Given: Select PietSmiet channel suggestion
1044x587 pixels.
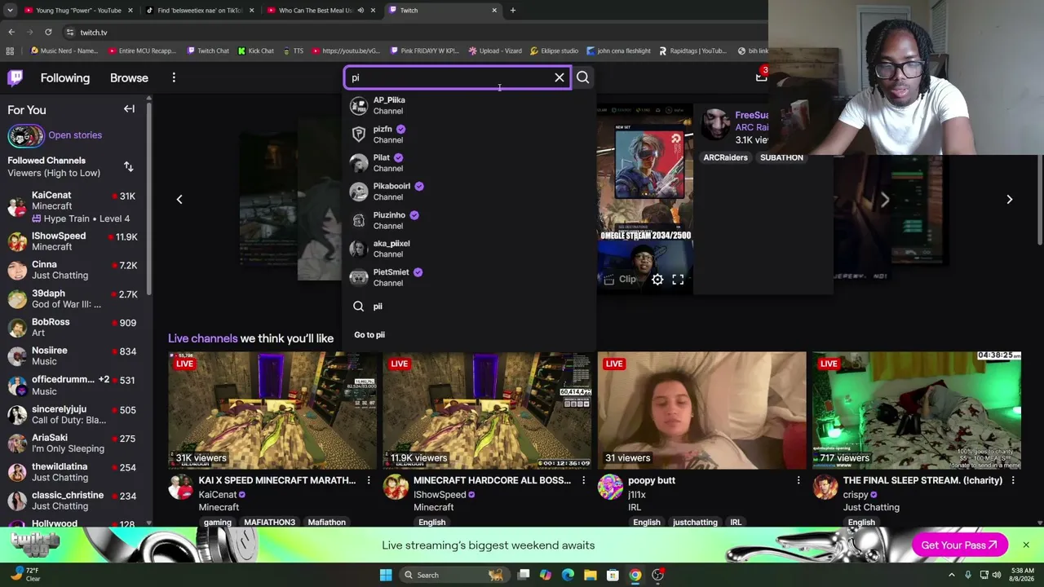Looking at the screenshot, I should (x=469, y=277).
